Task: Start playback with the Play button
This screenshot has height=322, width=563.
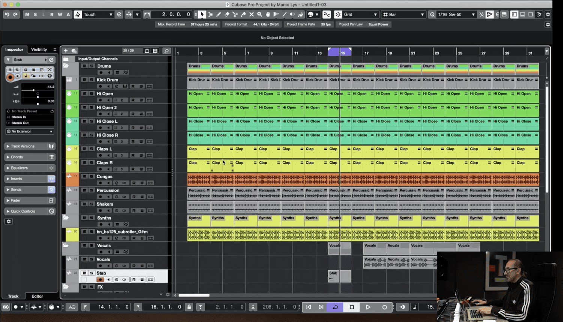Action: 368,307
